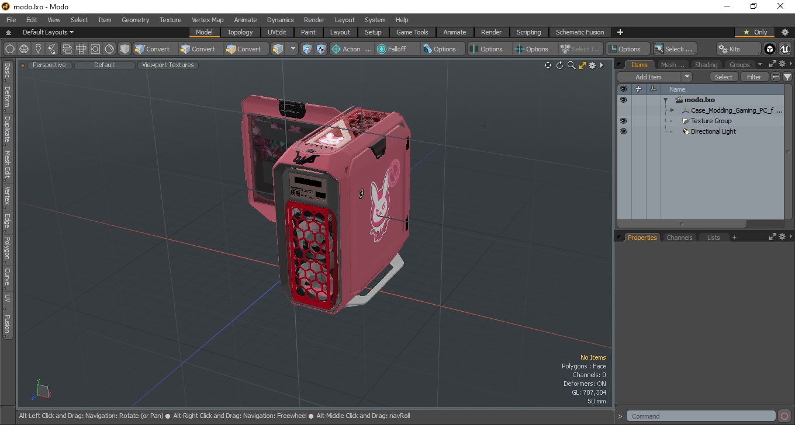Click the curve path tool icon

(53, 49)
